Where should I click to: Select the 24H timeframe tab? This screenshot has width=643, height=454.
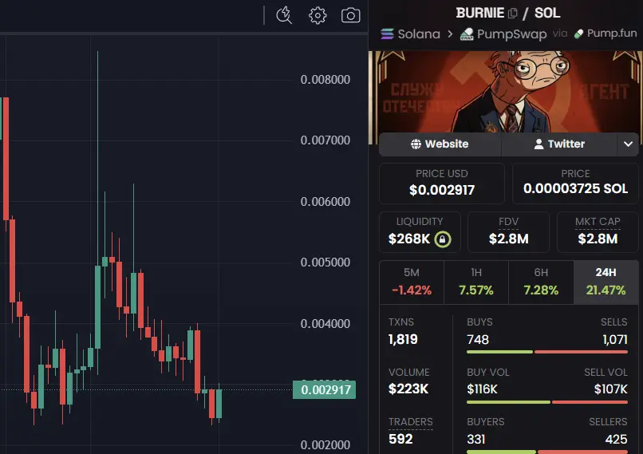pyautogui.click(x=606, y=282)
